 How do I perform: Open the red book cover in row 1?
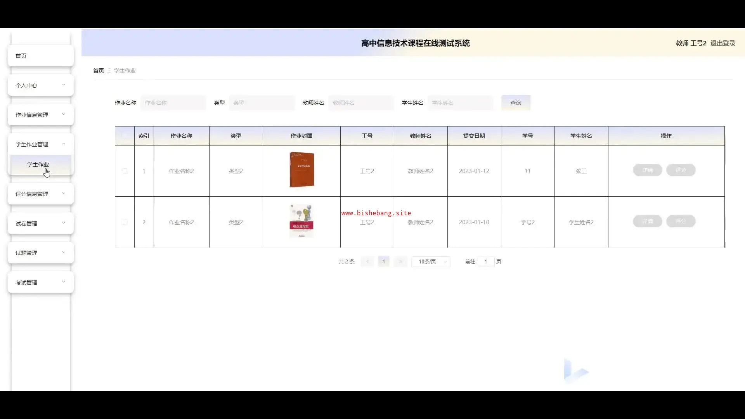click(x=301, y=170)
